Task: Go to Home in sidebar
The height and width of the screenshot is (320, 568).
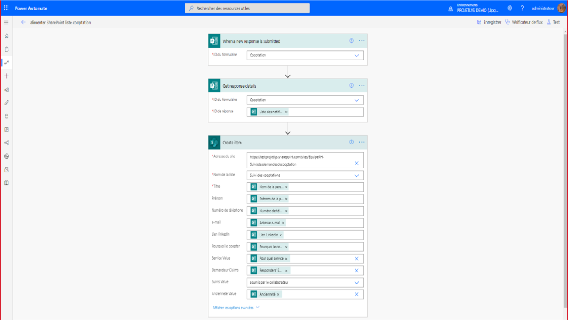Action: pyautogui.click(x=6, y=36)
